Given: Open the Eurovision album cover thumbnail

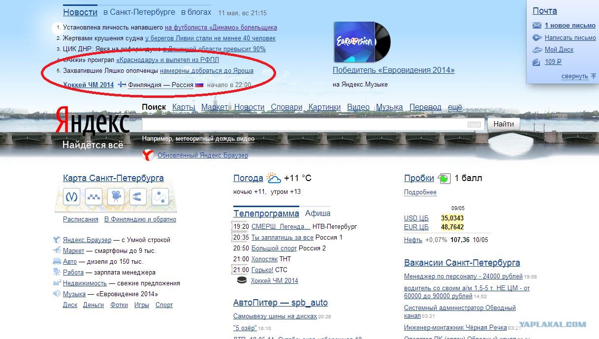Looking at the screenshot, I should pyautogui.click(x=362, y=42).
